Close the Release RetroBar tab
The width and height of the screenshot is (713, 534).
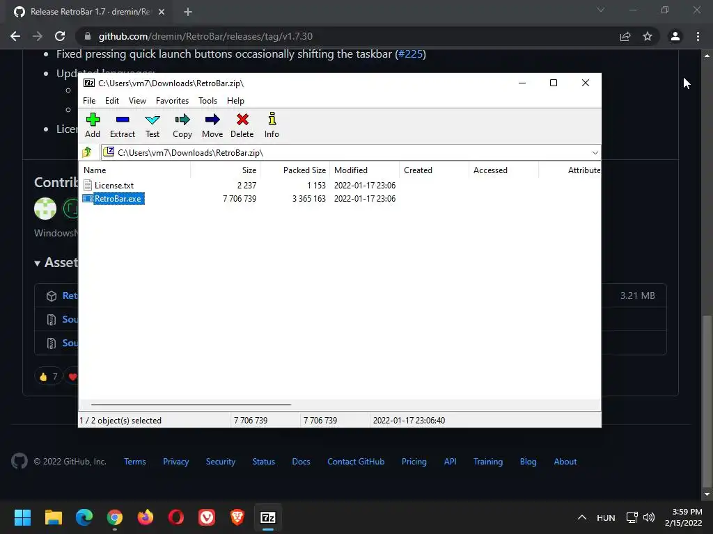(x=162, y=12)
